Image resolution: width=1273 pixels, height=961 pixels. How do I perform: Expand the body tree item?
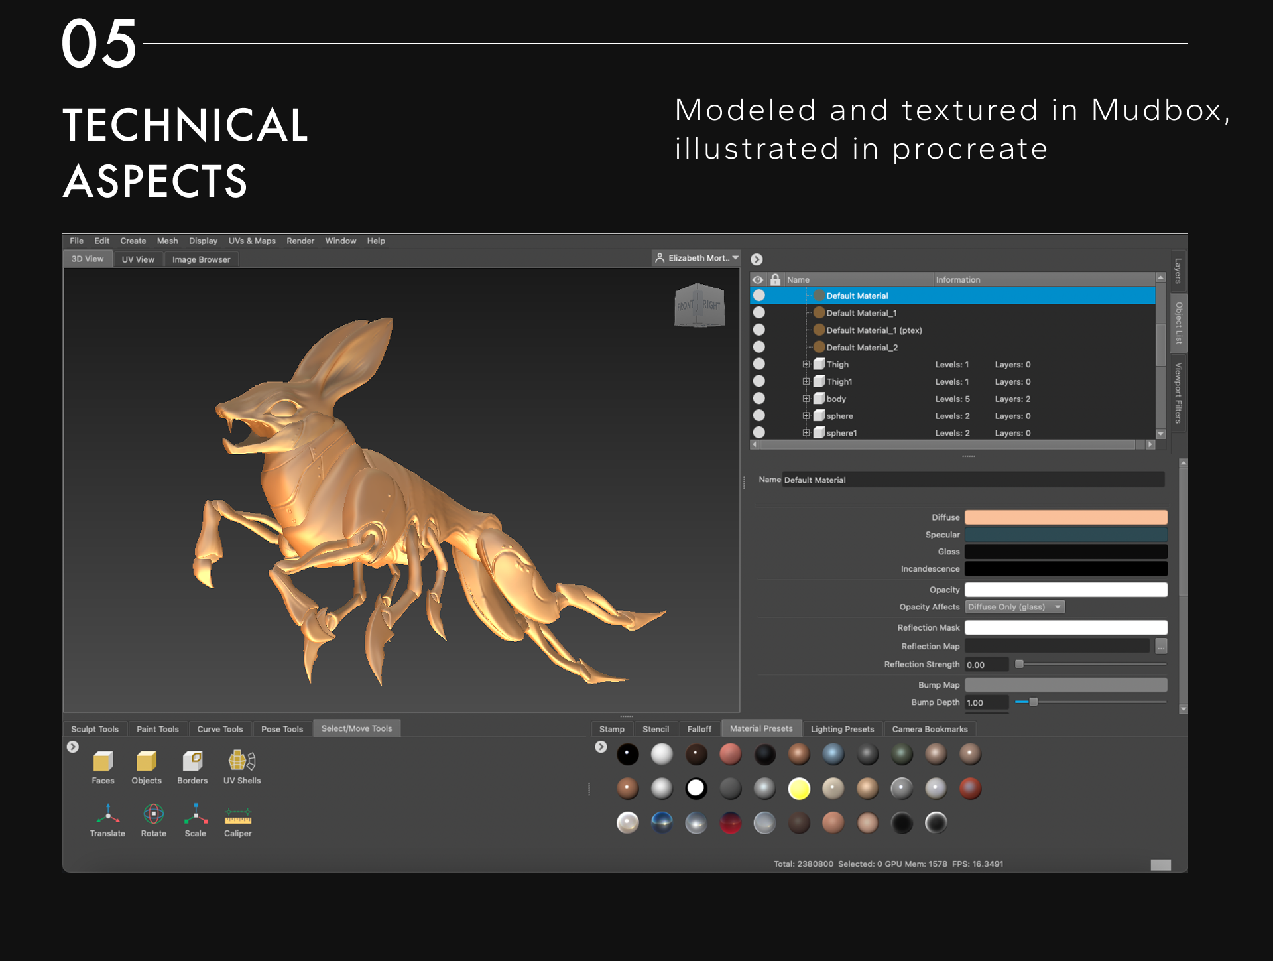[806, 399]
